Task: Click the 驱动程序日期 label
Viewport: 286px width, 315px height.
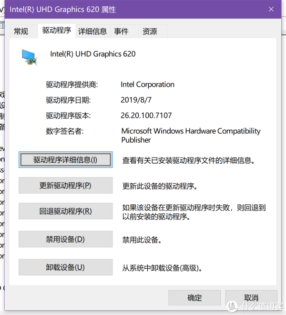Action: click(68, 100)
